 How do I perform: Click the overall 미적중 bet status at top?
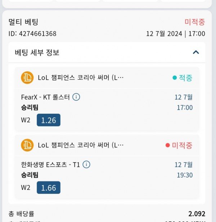[195, 22]
